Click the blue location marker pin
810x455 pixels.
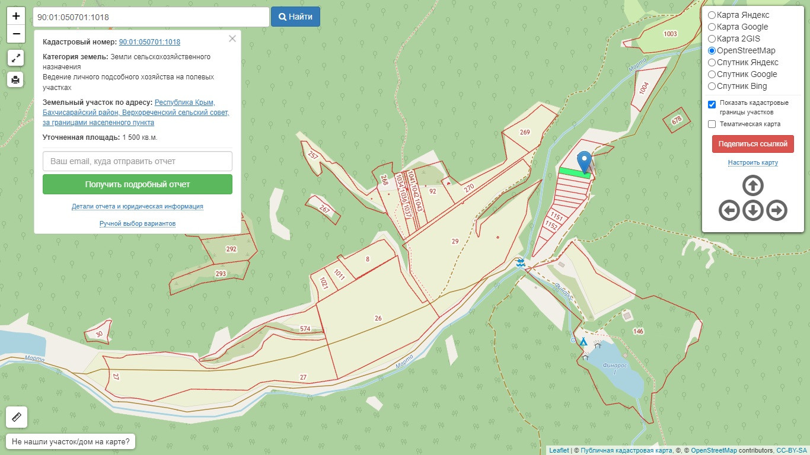click(585, 162)
